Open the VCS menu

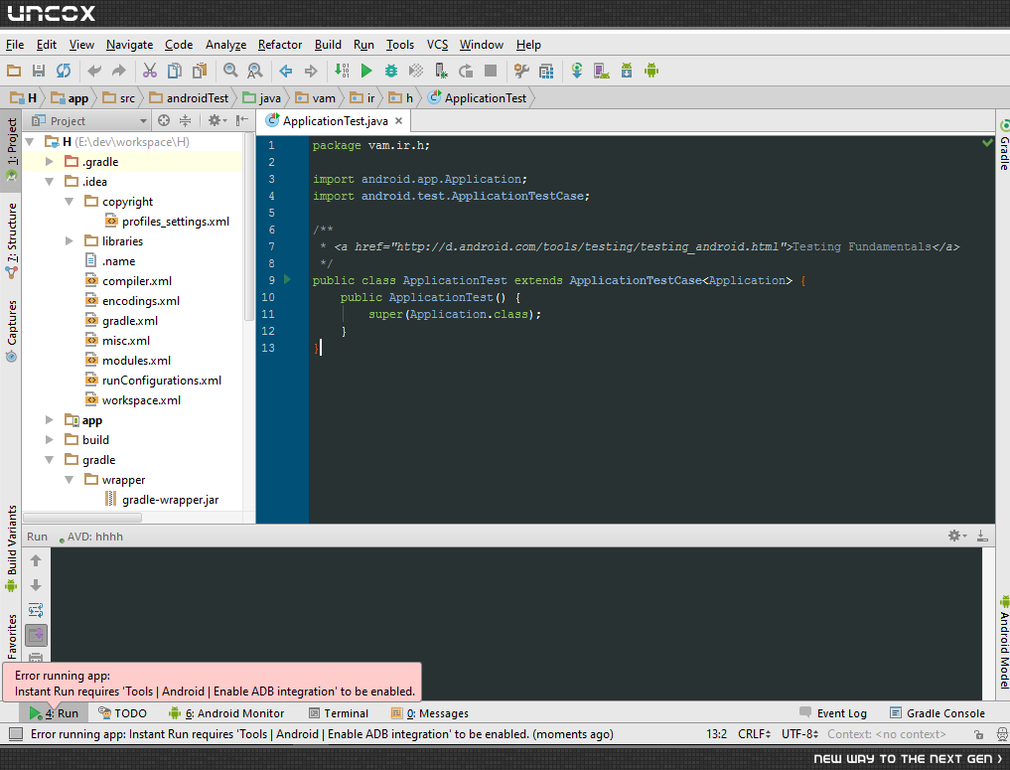click(437, 45)
